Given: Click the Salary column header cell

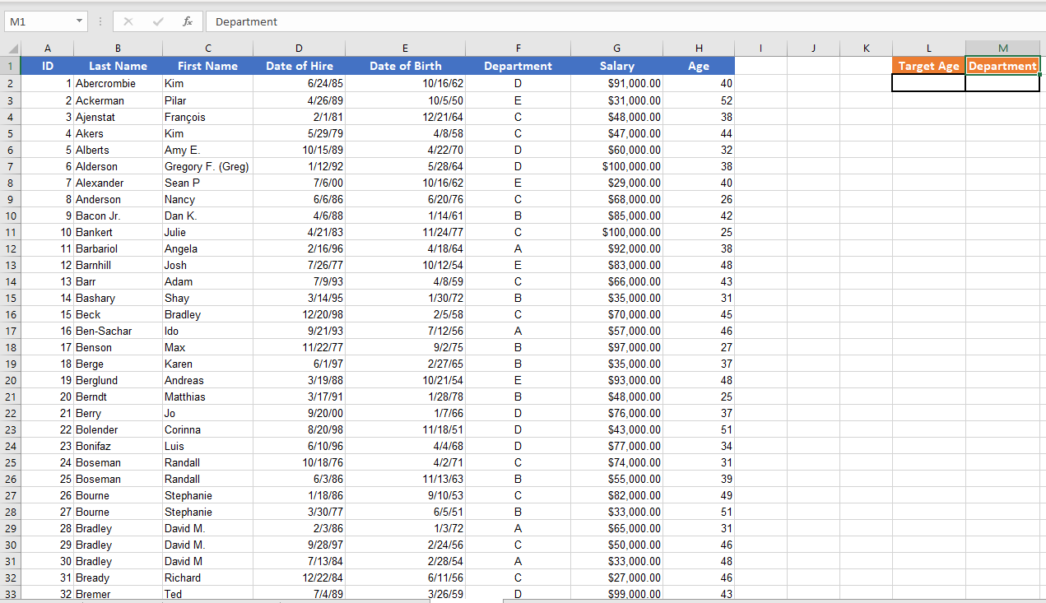Looking at the screenshot, I should tap(616, 65).
